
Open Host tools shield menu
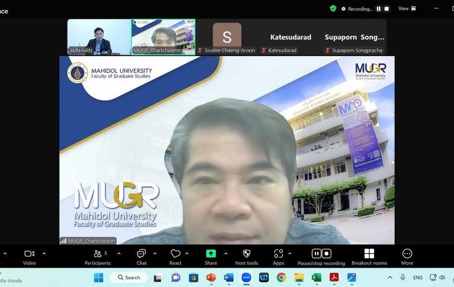(x=246, y=257)
